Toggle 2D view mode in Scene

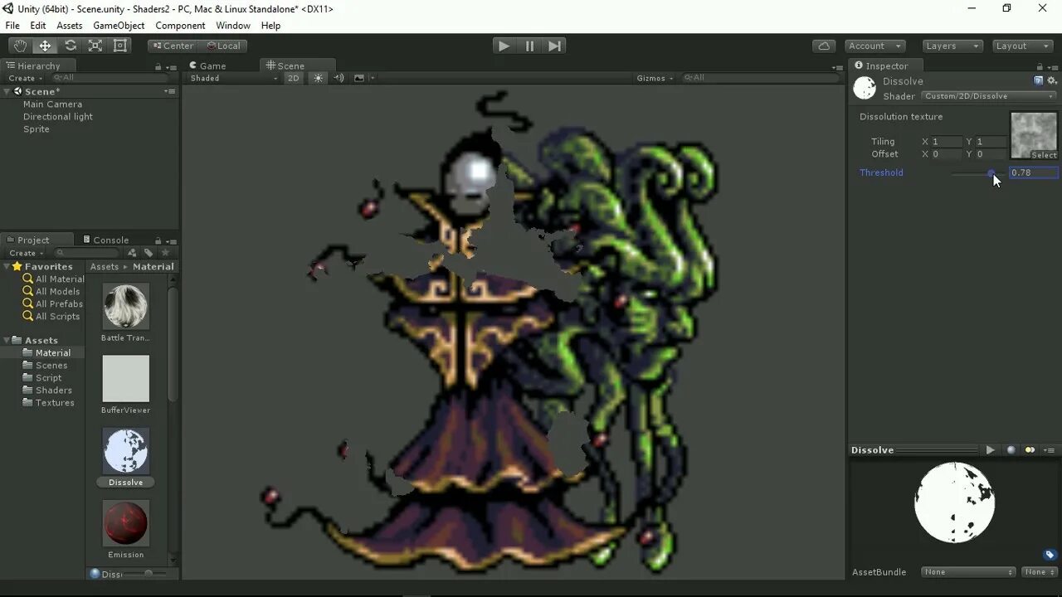click(294, 78)
